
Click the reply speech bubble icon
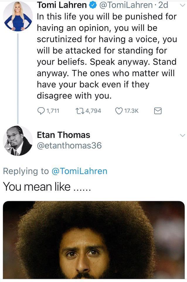[x=41, y=111]
